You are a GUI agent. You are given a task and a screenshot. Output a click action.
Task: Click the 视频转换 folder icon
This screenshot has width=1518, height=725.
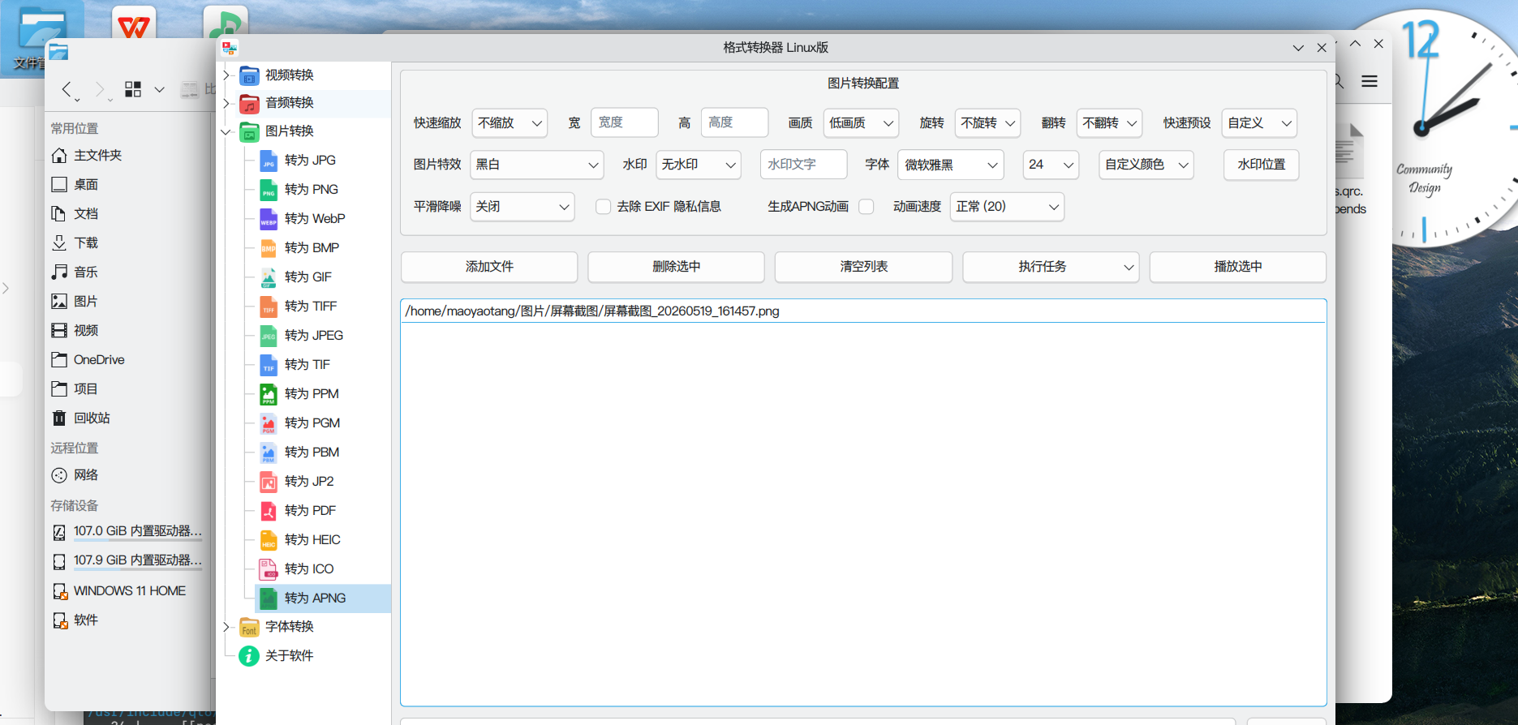tap(249, 75)
